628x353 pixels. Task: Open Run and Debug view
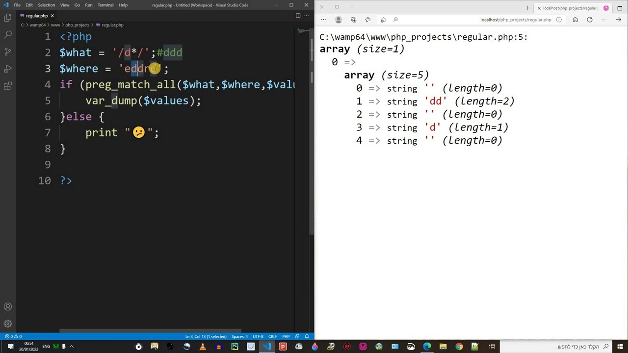pyautogui.click(x=8, y=69)
